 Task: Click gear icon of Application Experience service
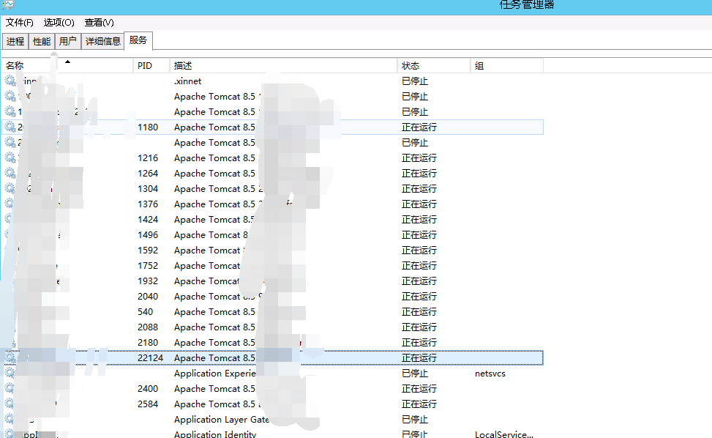[10, 374]
